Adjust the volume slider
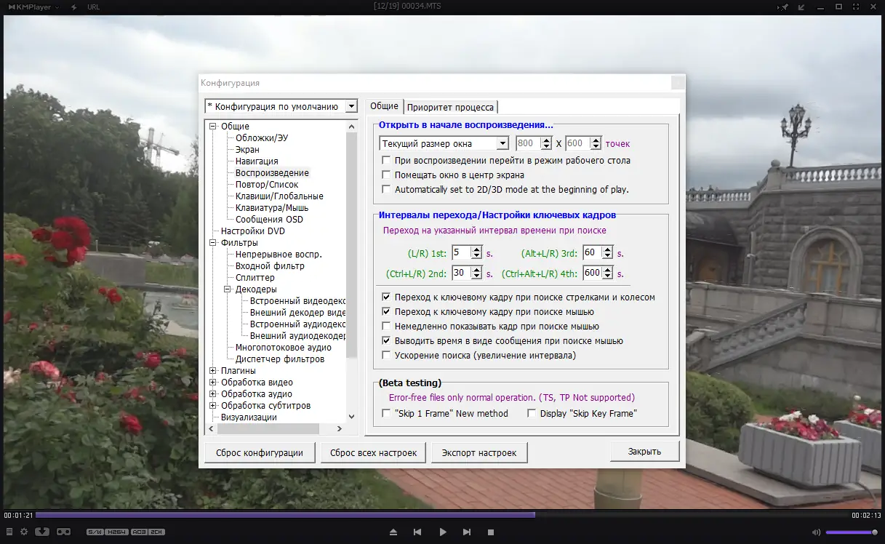Image resolution: width=885 pixels, height=544 pixels. coord(852,532)
